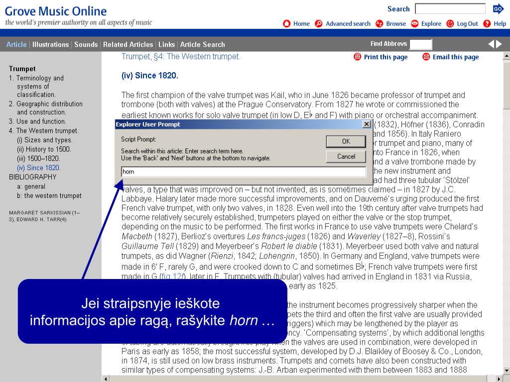Click the Explore link

pyautogui.click(x=431, y=24)
